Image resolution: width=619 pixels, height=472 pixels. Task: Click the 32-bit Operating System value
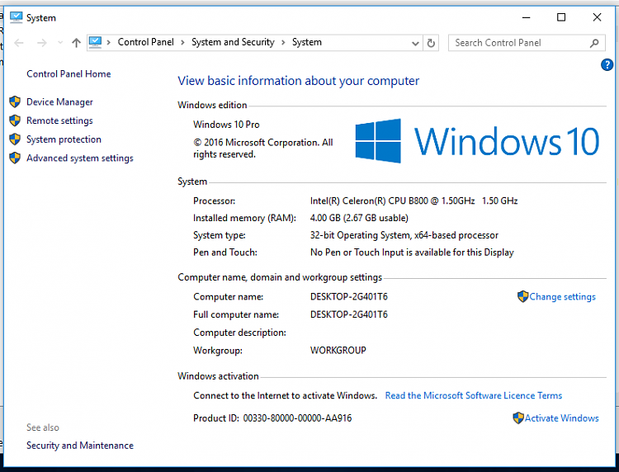404,235
